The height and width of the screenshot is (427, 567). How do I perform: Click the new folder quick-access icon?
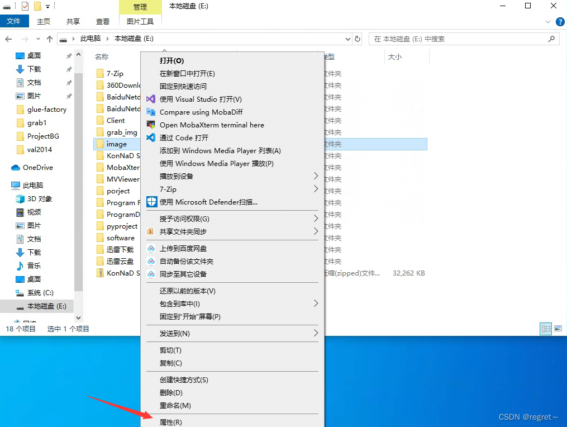[x=37, y=6]
